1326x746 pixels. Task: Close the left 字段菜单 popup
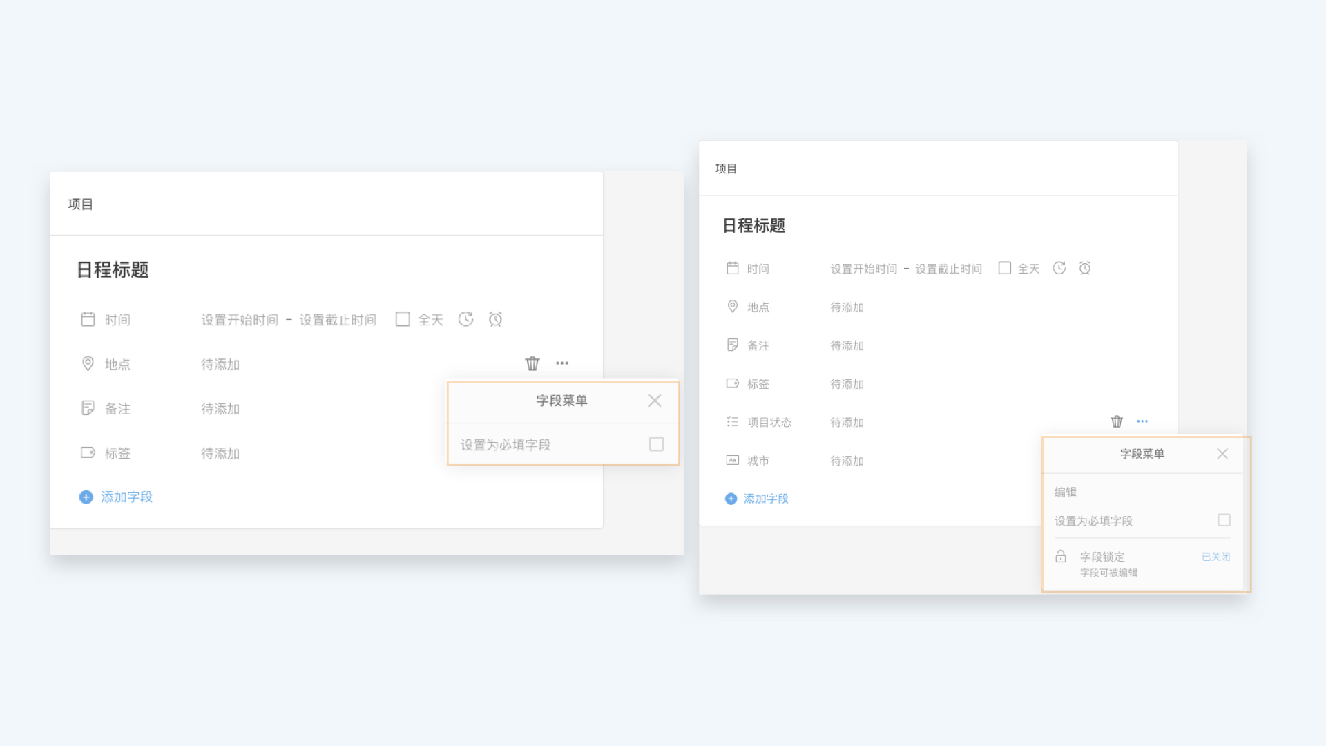(655, 401)
